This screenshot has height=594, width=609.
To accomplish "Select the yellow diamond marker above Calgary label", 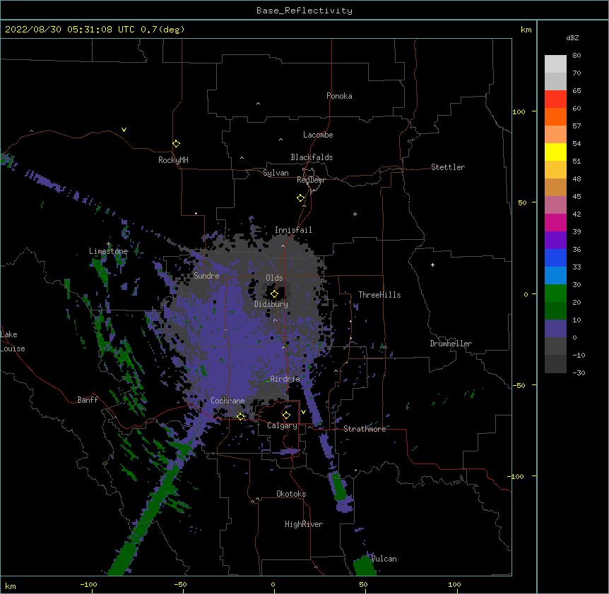I will (286, 416).
